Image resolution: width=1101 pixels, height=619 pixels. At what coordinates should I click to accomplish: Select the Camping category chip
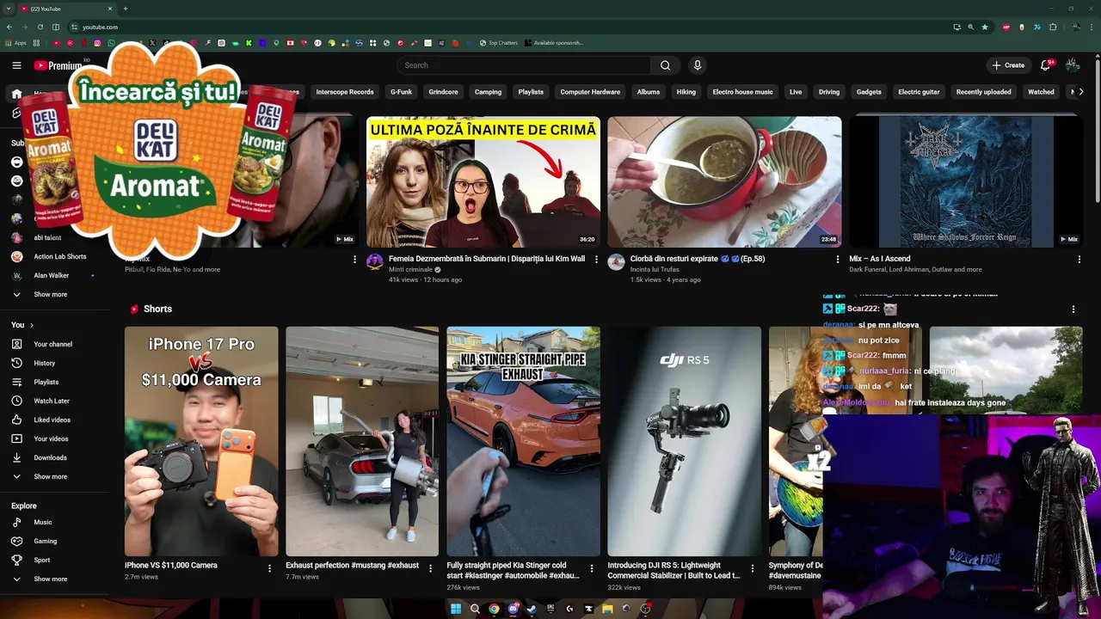[488, 92]
